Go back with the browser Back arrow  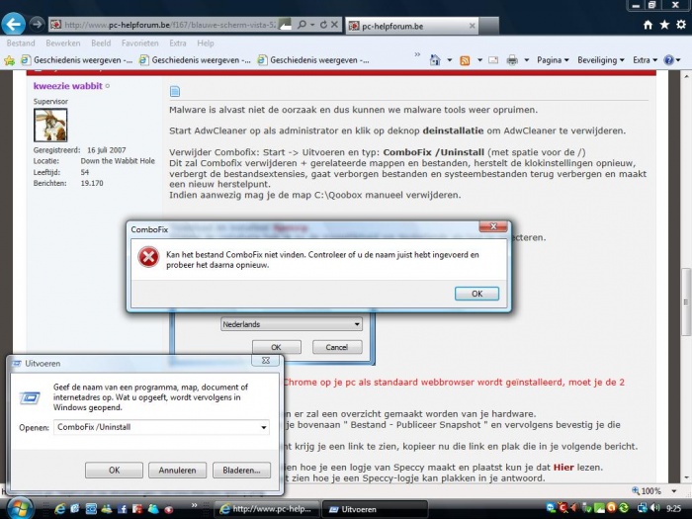click(x=13, y=24)
